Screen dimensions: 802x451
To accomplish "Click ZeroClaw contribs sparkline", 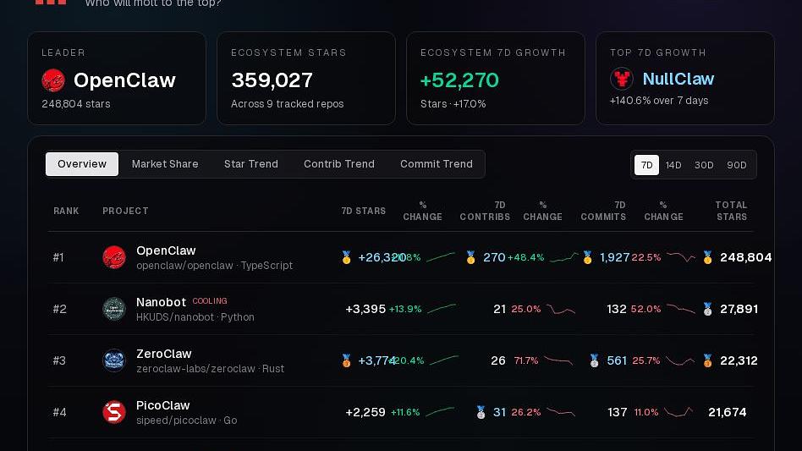I will (x=558, y=360).
